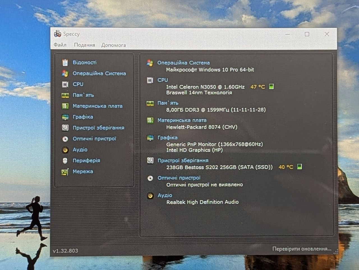Click the Оптичні пристрої disc icon in sidebar
The image size is (359, 270).
(x=65, y=139)
